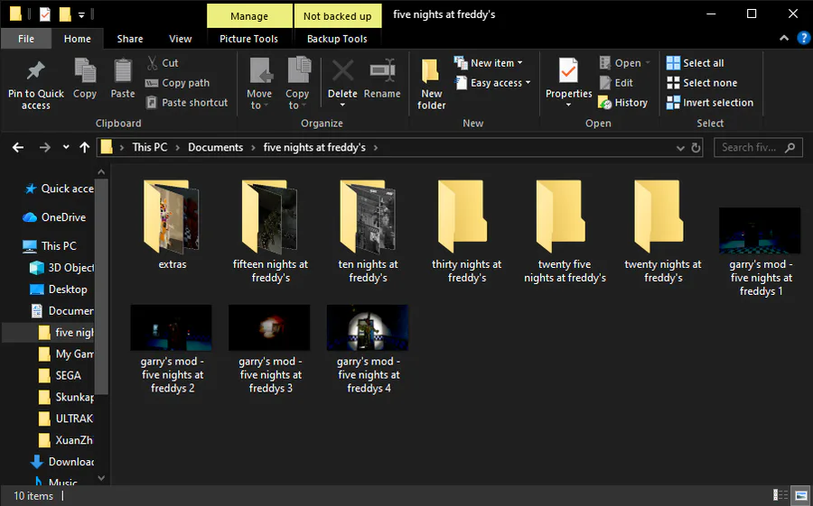The height and width of the screenshot is (506, 813).
Task: Click the Paste ribbon icon
Action: (123, 70)
